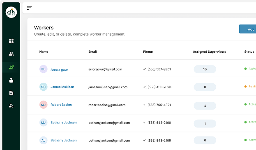Click Active status for Arrora gaur
The height and width of the screenshot is (150, 256).
[250, 69]
